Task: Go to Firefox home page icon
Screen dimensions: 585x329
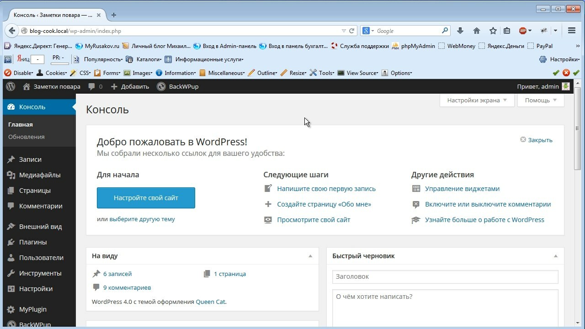Action: 477,31
